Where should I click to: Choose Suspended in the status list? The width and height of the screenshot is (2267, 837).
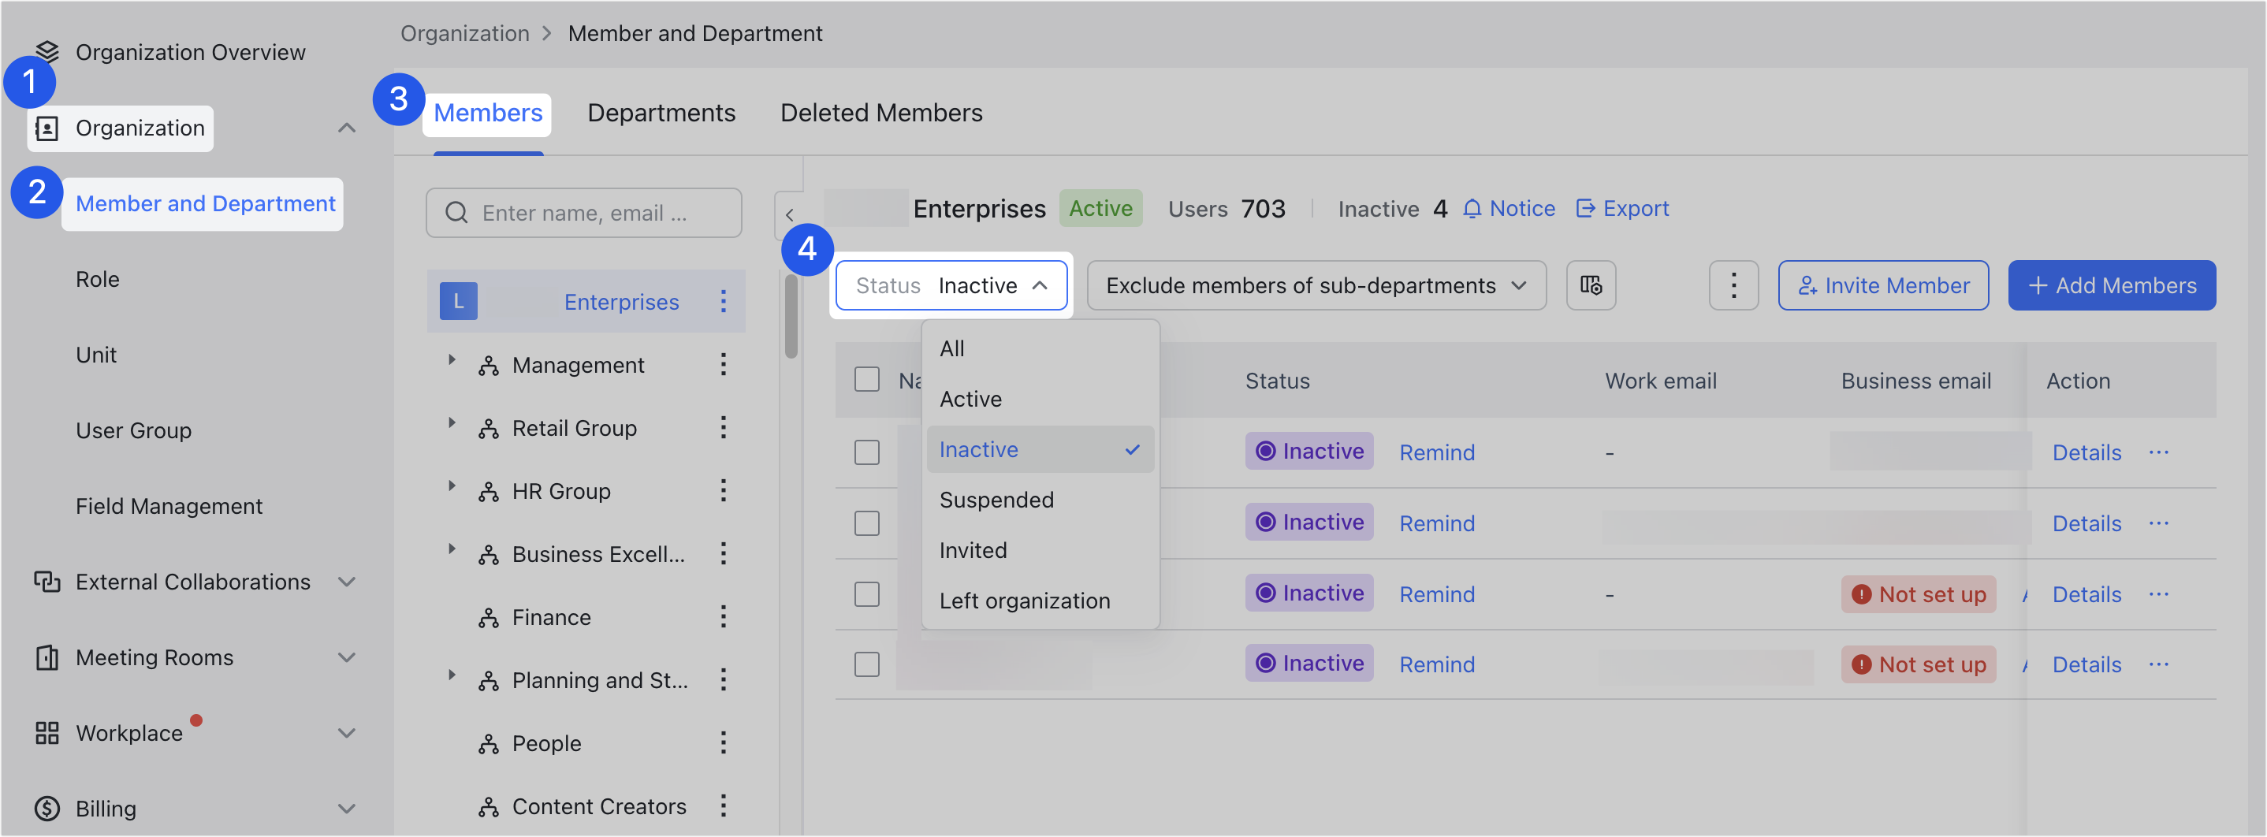pyautogui.click(x=1040, y=500)
